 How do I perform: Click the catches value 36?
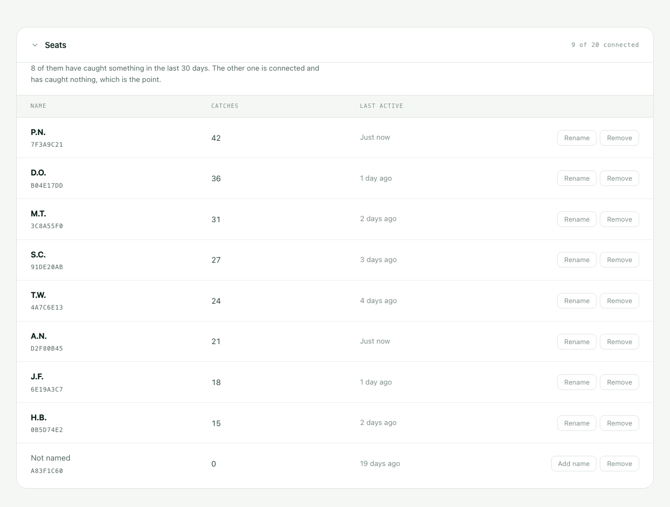coord(216,179)
